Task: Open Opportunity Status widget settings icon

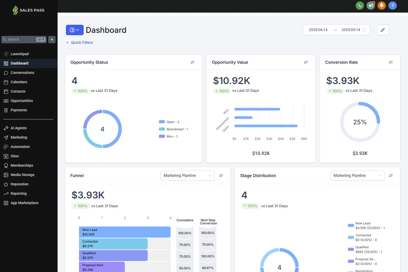Action: [x=192, y=62]
